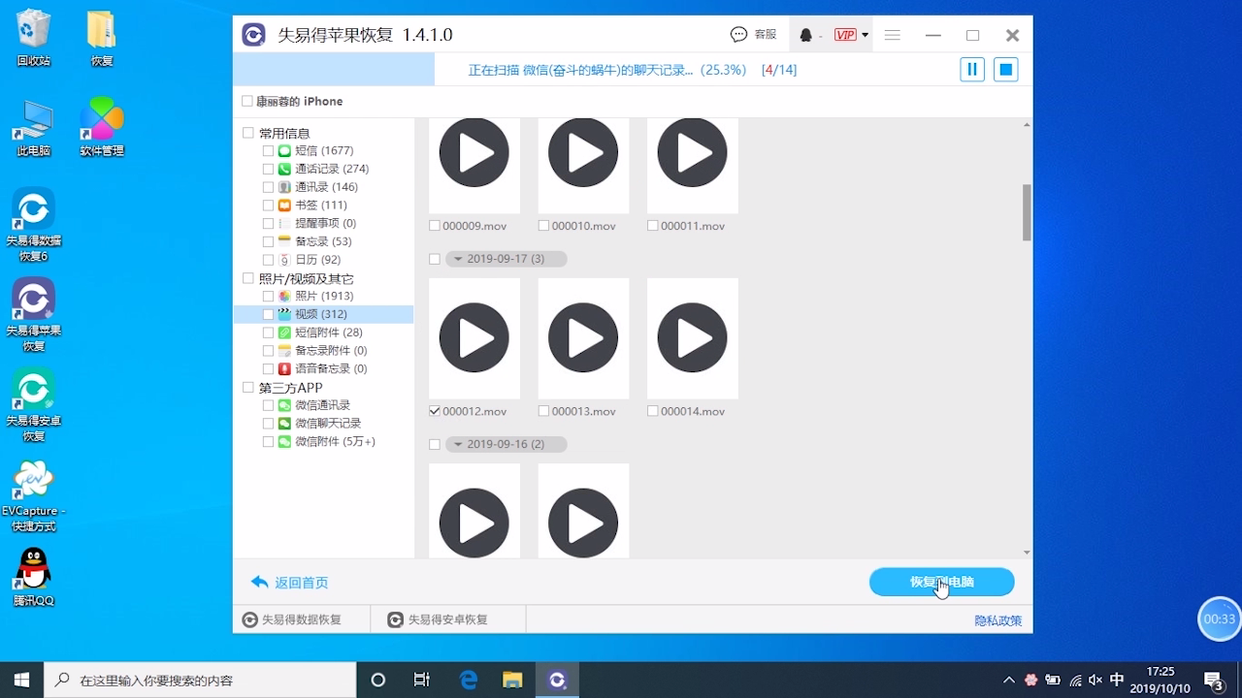
Task: Collapse the 2019-09-16 (2) date group
Action: coord(458,444)
